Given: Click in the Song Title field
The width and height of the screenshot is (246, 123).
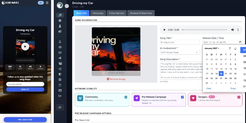Looking at the screenshot, I should click(x=180, y=42).
